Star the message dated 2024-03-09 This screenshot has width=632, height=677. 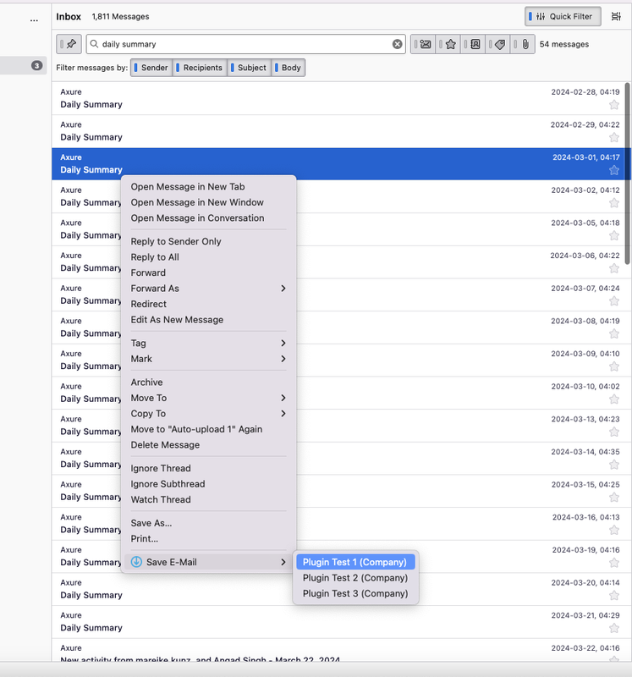tap(614, 366)
